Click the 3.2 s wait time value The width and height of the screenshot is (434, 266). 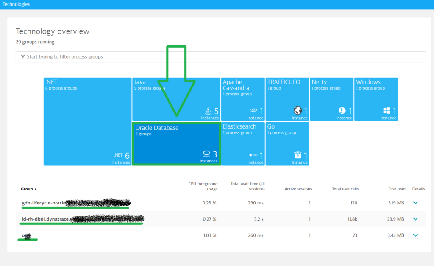[259, 219]
